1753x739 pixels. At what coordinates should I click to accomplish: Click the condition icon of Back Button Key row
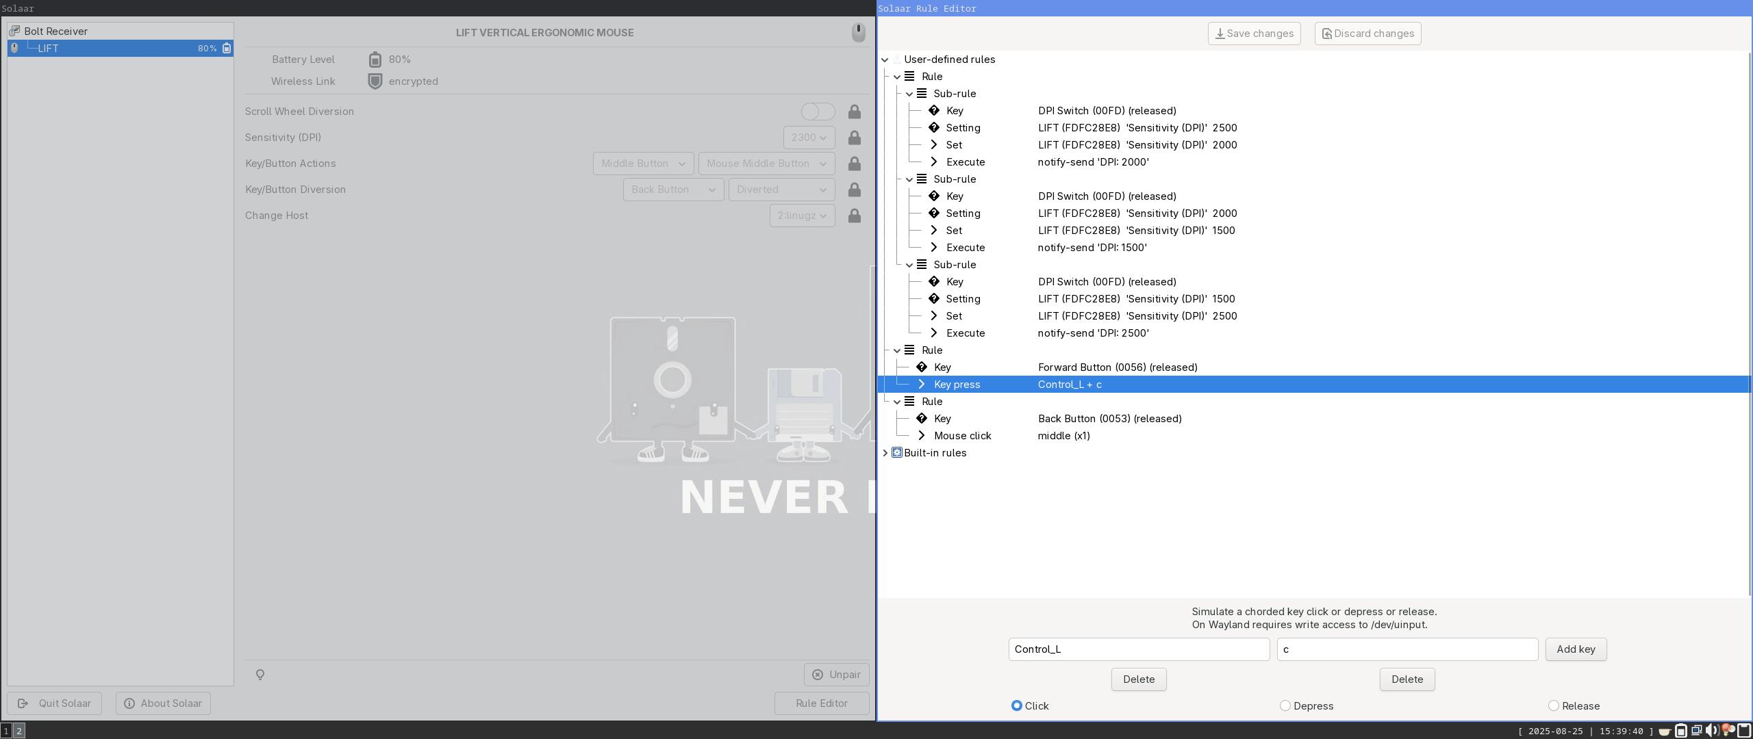pyautogui.click(x=922, y=419)
